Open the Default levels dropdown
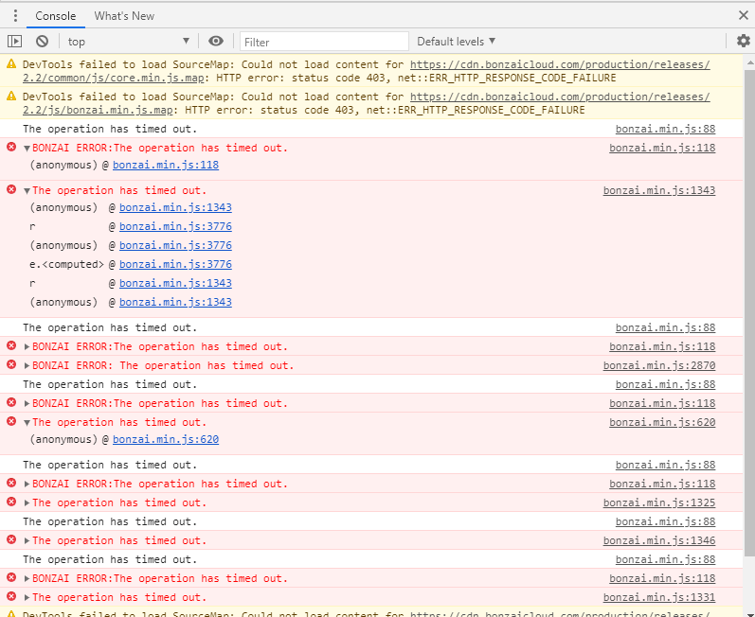755x617 pixels. click(456, 42)
